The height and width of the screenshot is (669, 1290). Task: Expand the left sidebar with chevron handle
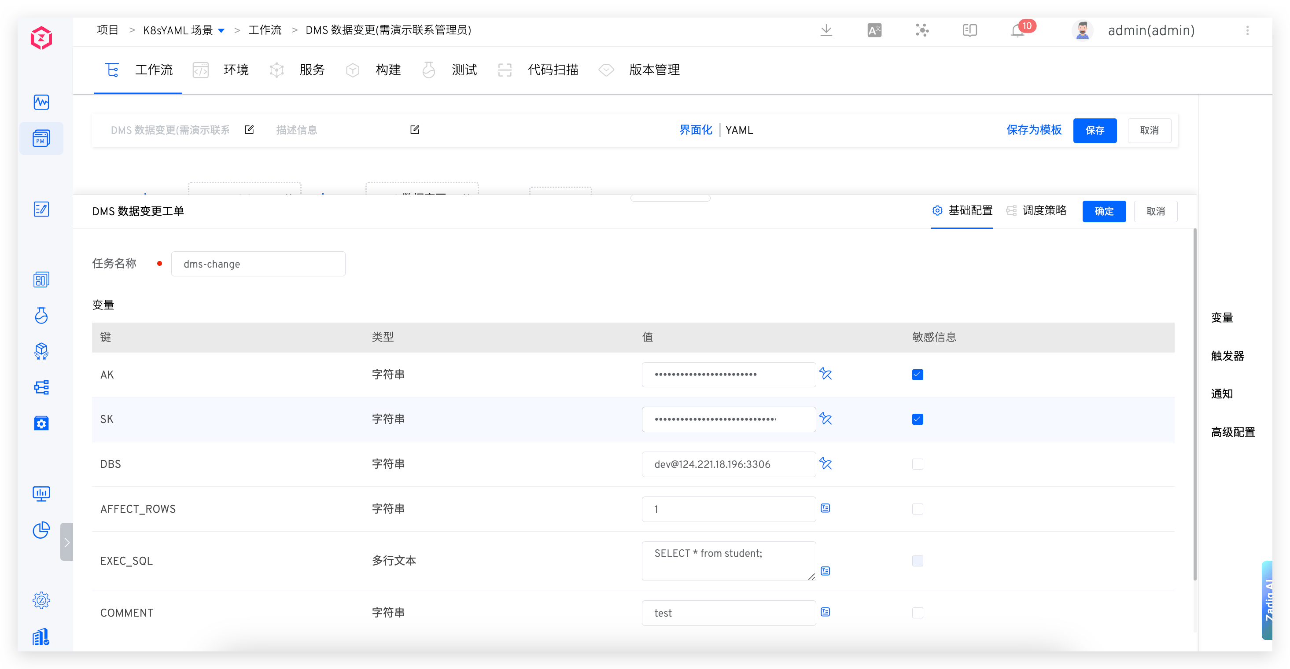(x=66, y=542)
